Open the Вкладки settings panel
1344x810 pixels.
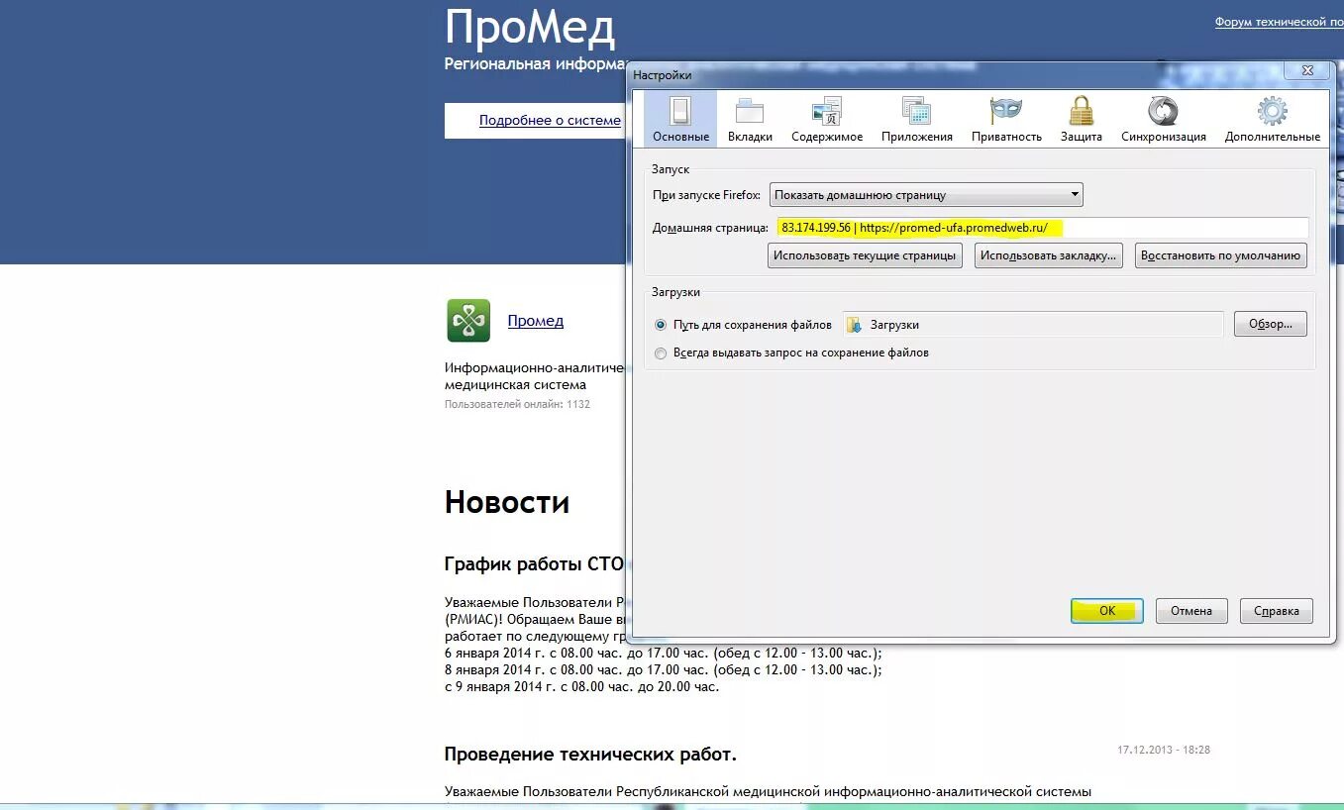pyautogui.click(x=750, y=119)
